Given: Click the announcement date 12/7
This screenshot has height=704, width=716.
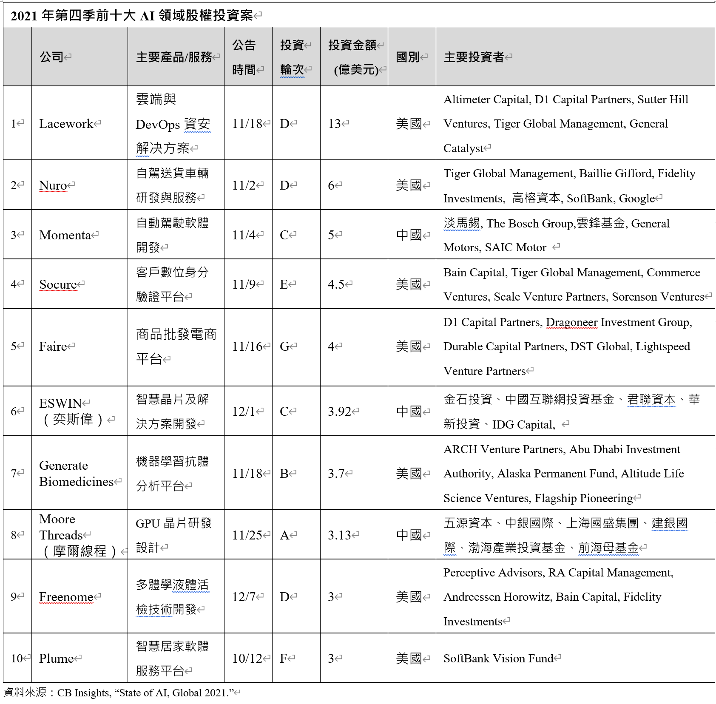Looking at the screenshot, I should (244, 596).
